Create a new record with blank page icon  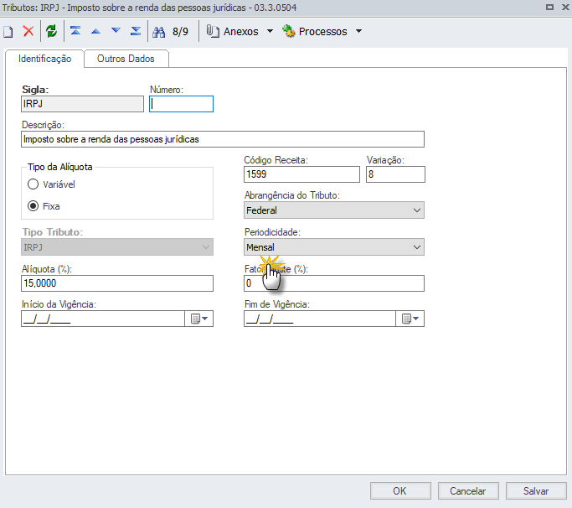[8, 31]
